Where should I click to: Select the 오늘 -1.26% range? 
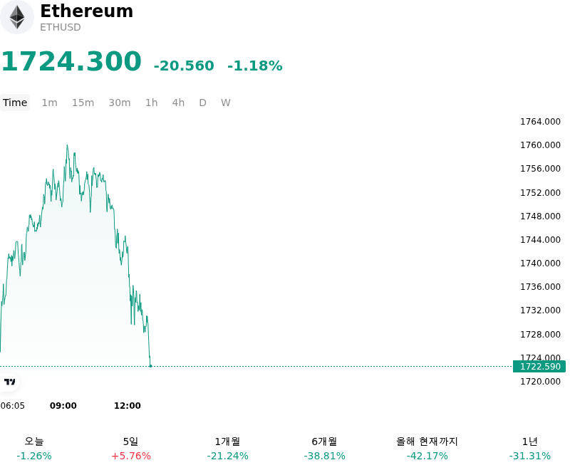click(34, 449)
